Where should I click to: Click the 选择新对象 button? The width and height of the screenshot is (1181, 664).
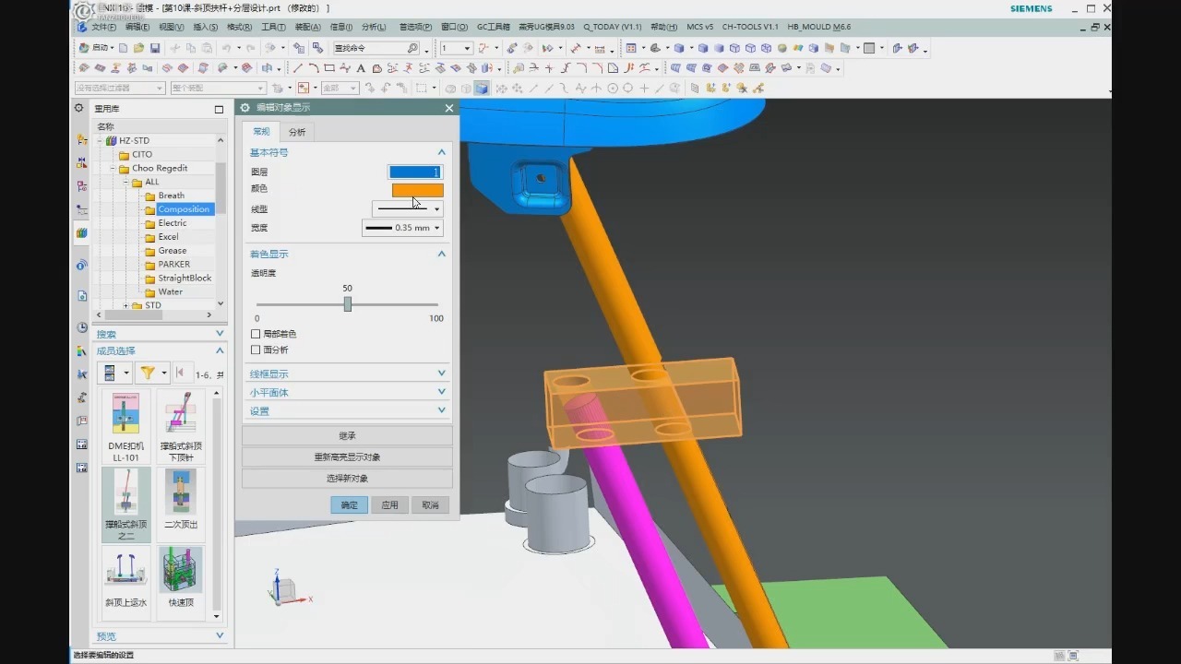click(x=347, y=479)
